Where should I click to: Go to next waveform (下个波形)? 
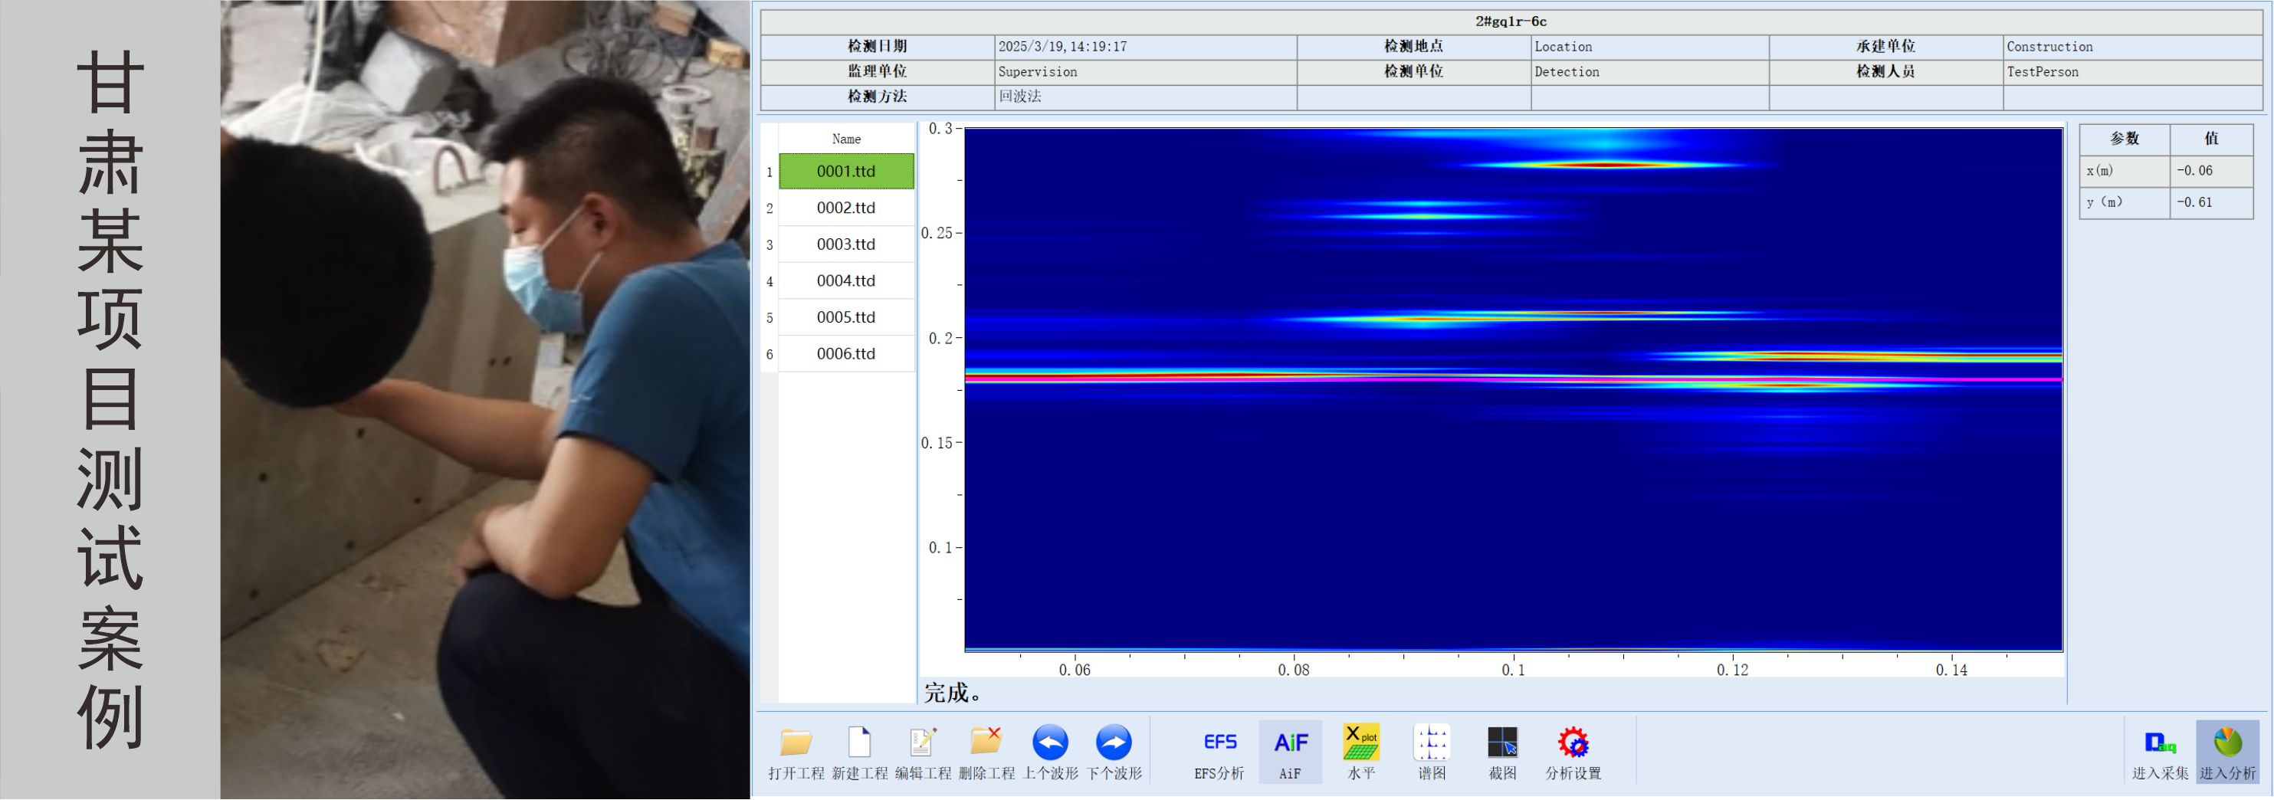[x=1113, y=743]
